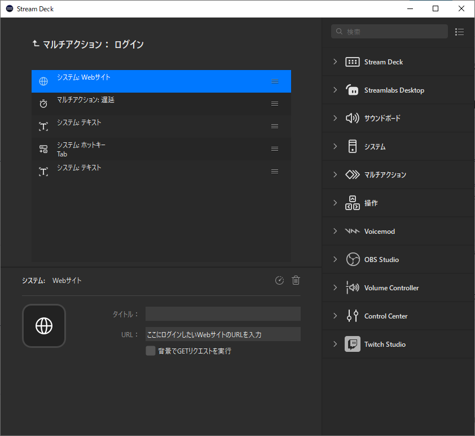The width and height of the screenshot is (475, 436).
Task: Expand the Control Center chevron
Action: (x=335, y=316)
